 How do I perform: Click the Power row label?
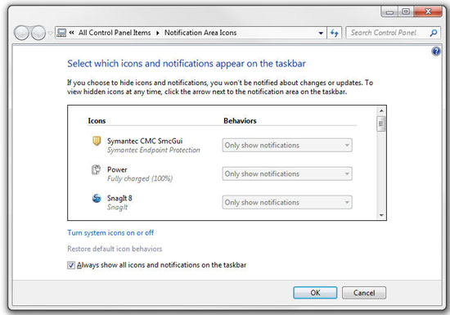[x=117, y=169]
